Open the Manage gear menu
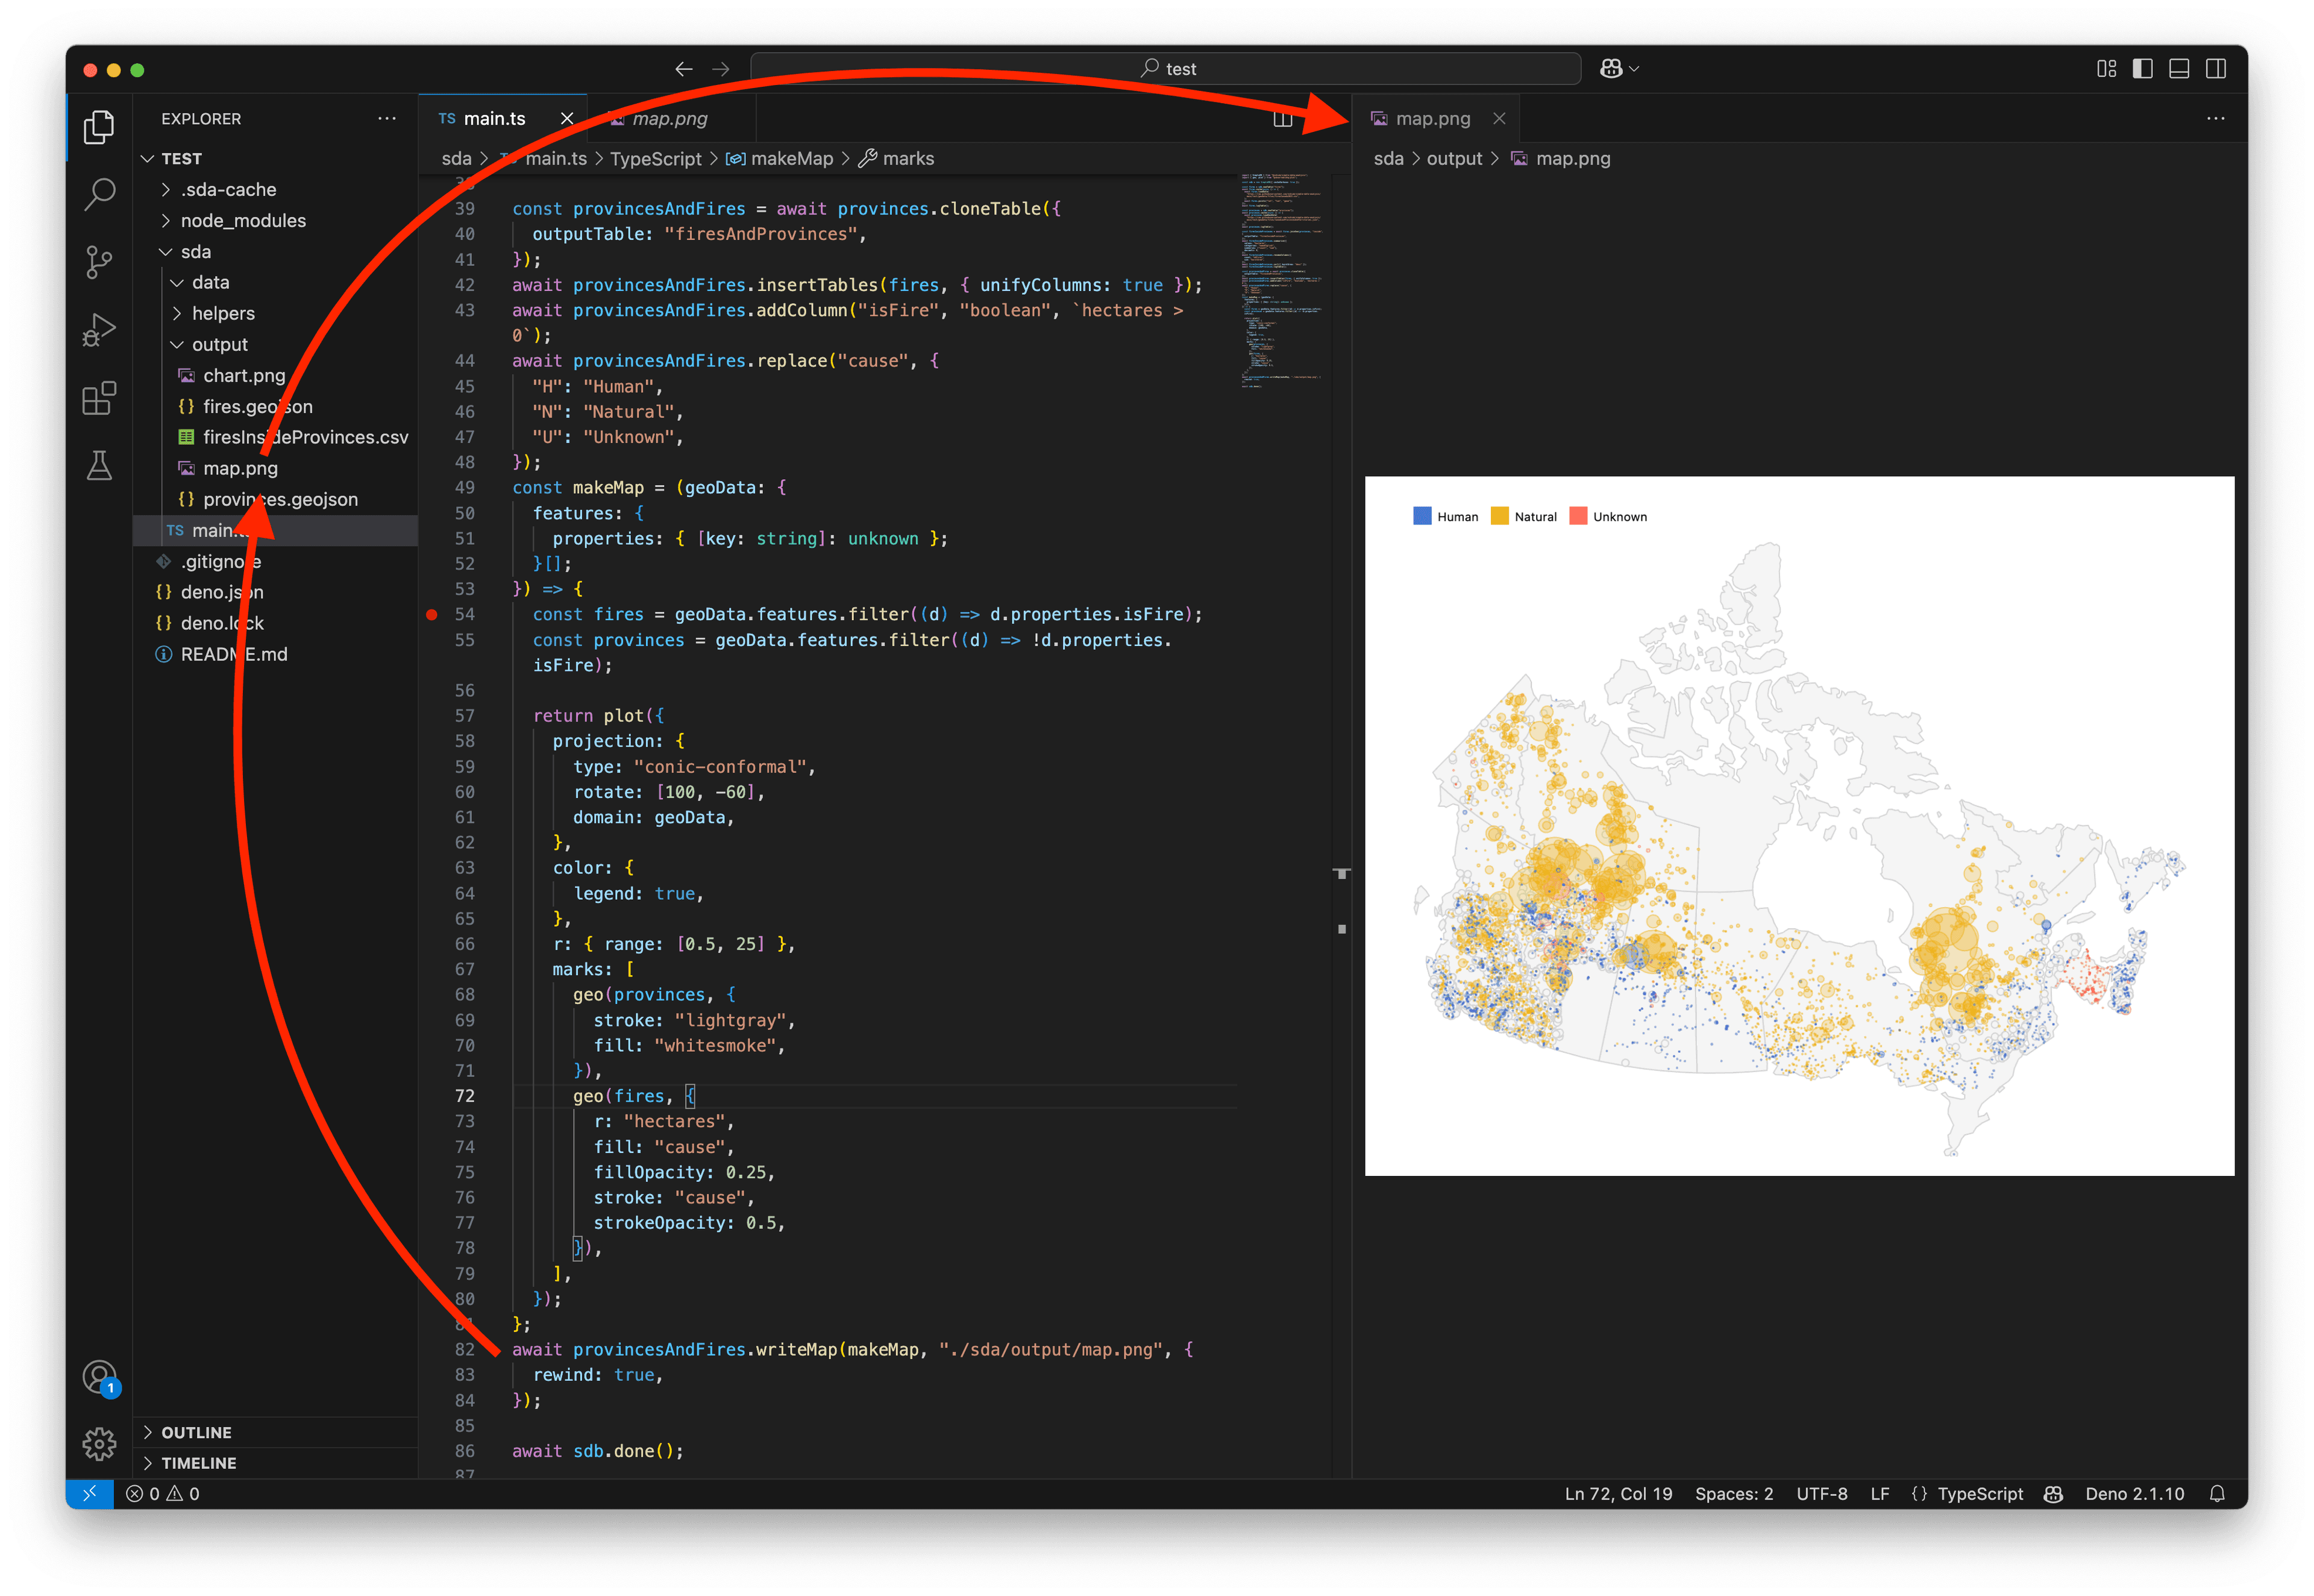Viewport: 2314px width, 1596px height. (x=99, y=1444)
